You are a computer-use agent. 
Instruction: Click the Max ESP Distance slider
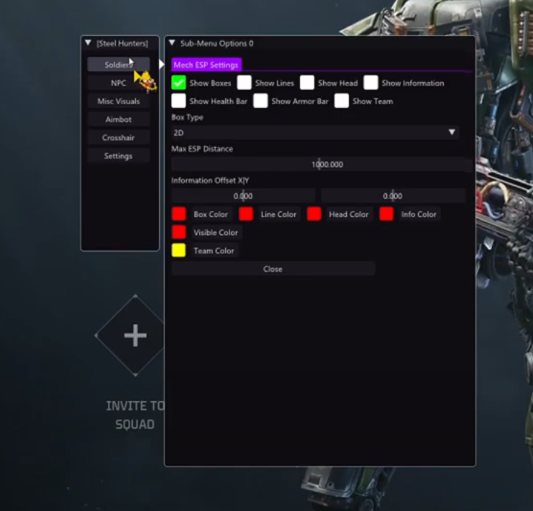(322, 165)
